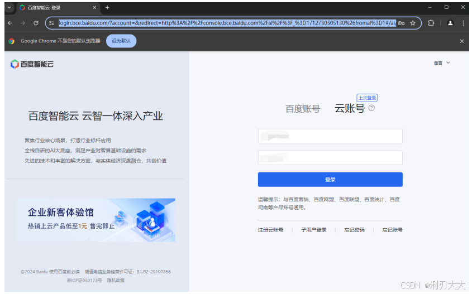
Task: Dismiss the default browser infobar
Action: pos(462,41)
